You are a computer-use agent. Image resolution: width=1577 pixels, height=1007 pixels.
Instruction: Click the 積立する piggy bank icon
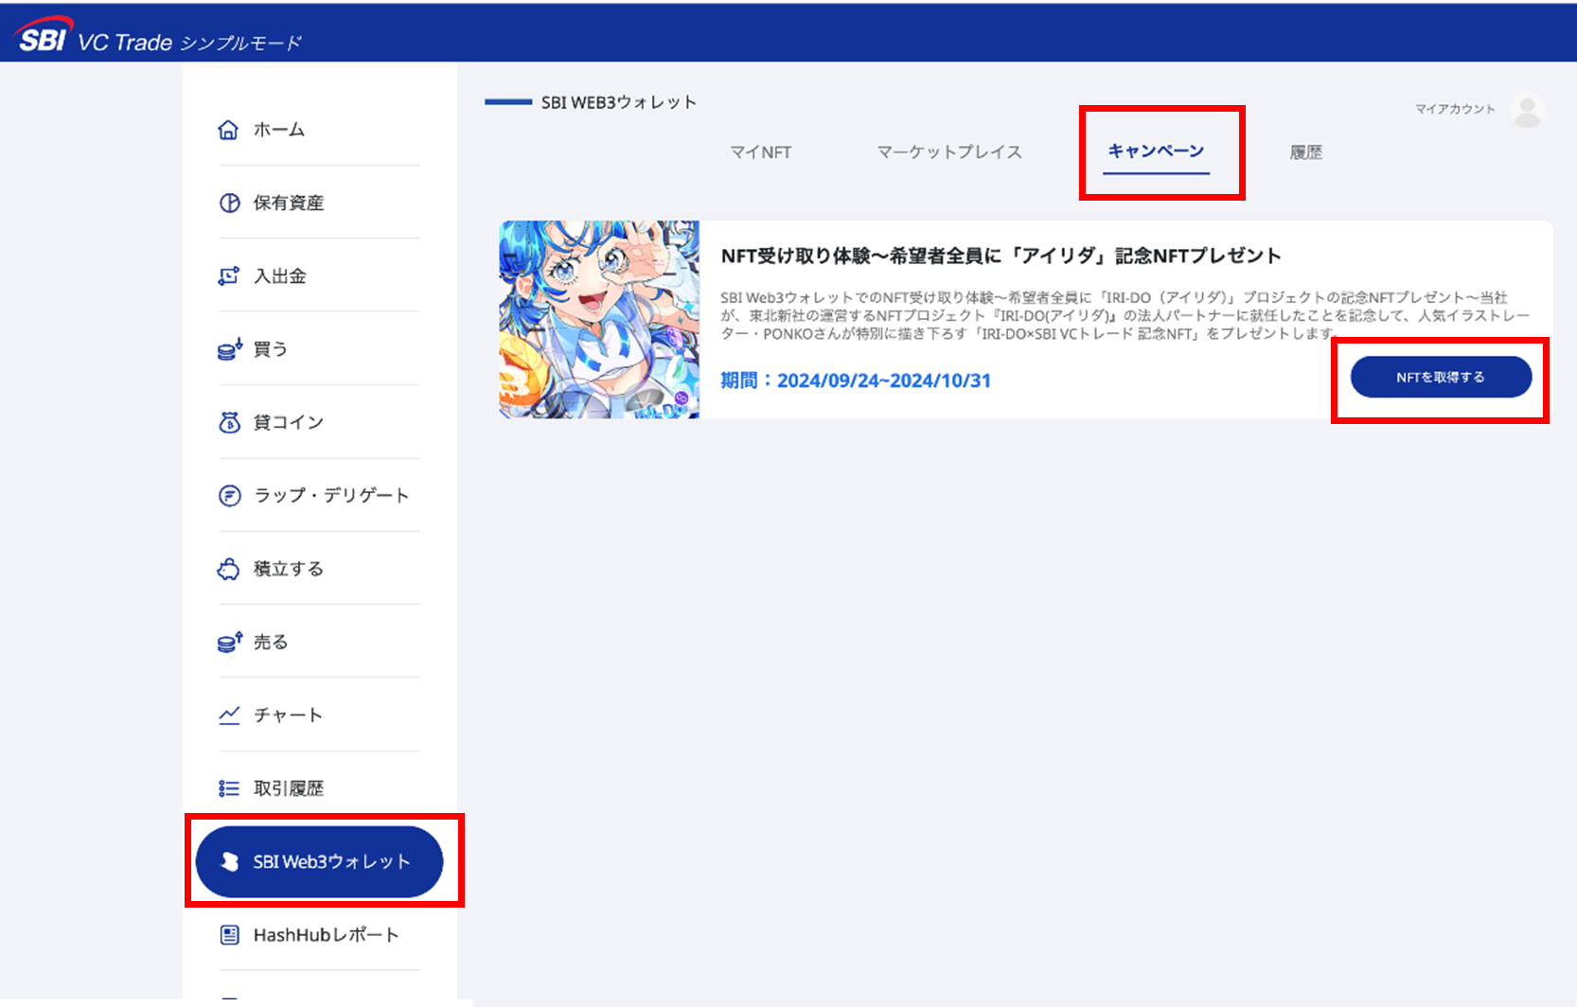tap(229, 569)
